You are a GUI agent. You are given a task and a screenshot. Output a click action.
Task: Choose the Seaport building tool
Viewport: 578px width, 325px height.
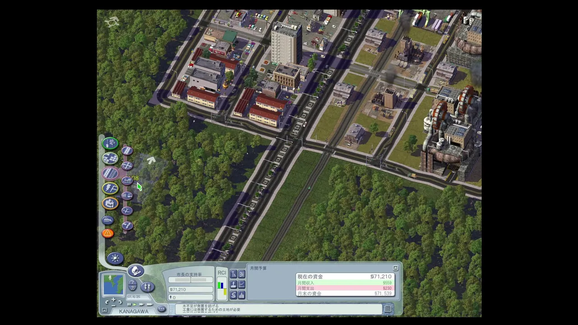(x=127, y=225)
